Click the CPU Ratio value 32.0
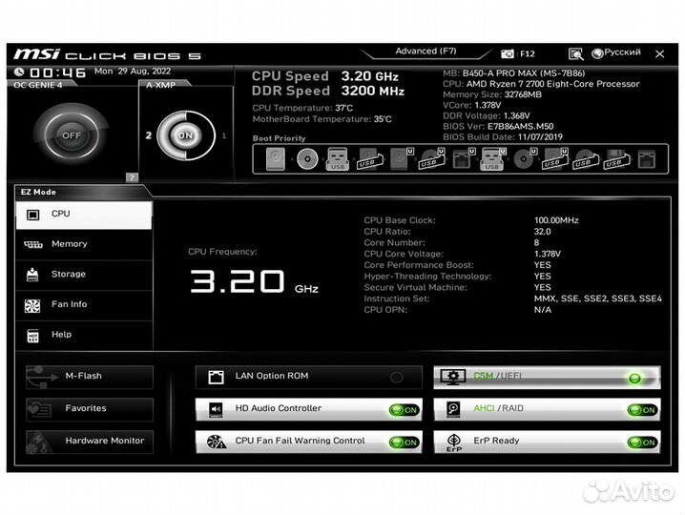Screen dimensions: 685x515 (x=542, y=232)
